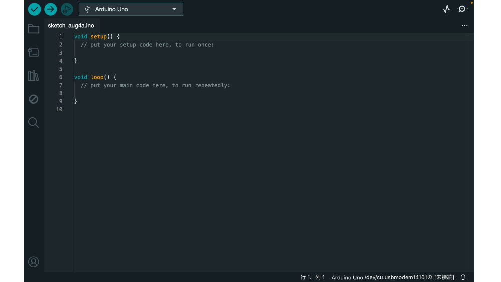Click the notifications bell icon
Screen dimensions: 501x282
[463, 277]
